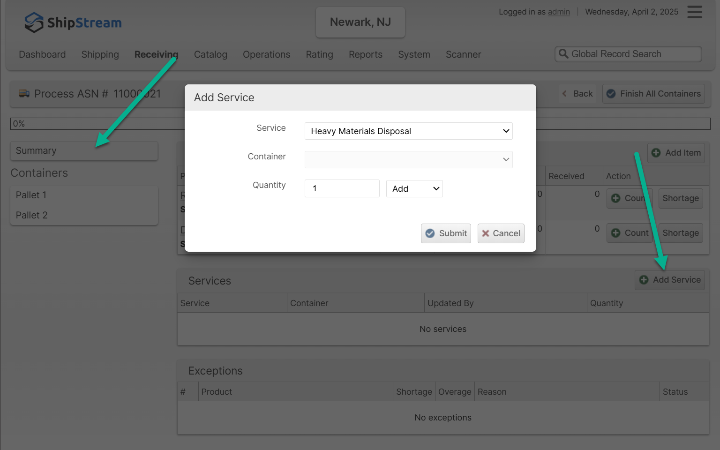
Task: Click the checkmark icon on Submit
Action: coord(430,233)
